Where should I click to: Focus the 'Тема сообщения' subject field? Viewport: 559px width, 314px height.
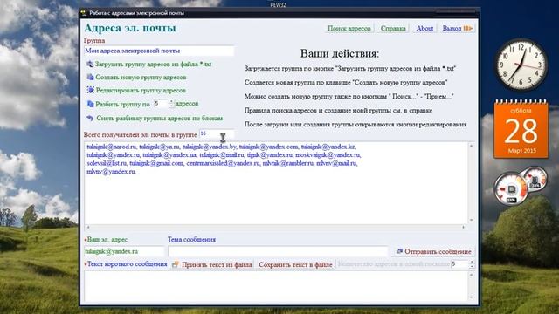click(278, 251)
